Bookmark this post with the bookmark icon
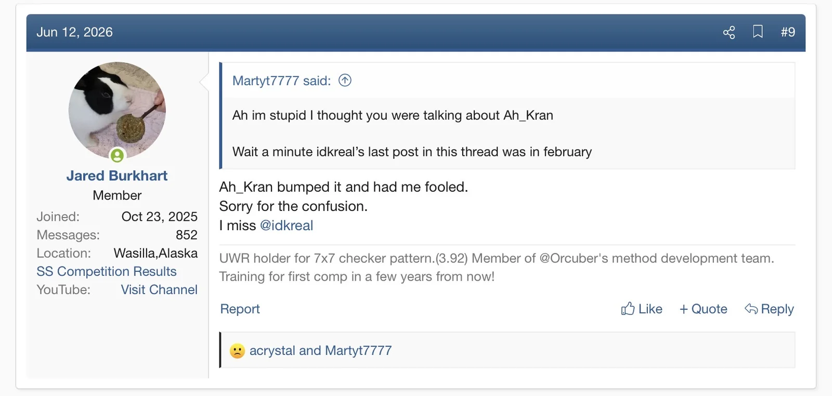This screenshot has width=832, height=396. [x=758, y=32]
